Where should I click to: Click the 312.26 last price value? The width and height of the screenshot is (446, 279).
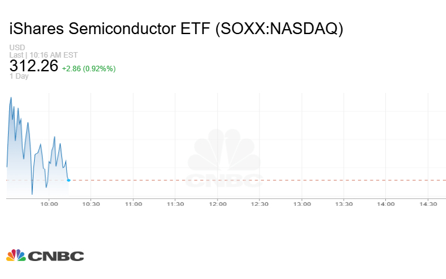point(33,67)
